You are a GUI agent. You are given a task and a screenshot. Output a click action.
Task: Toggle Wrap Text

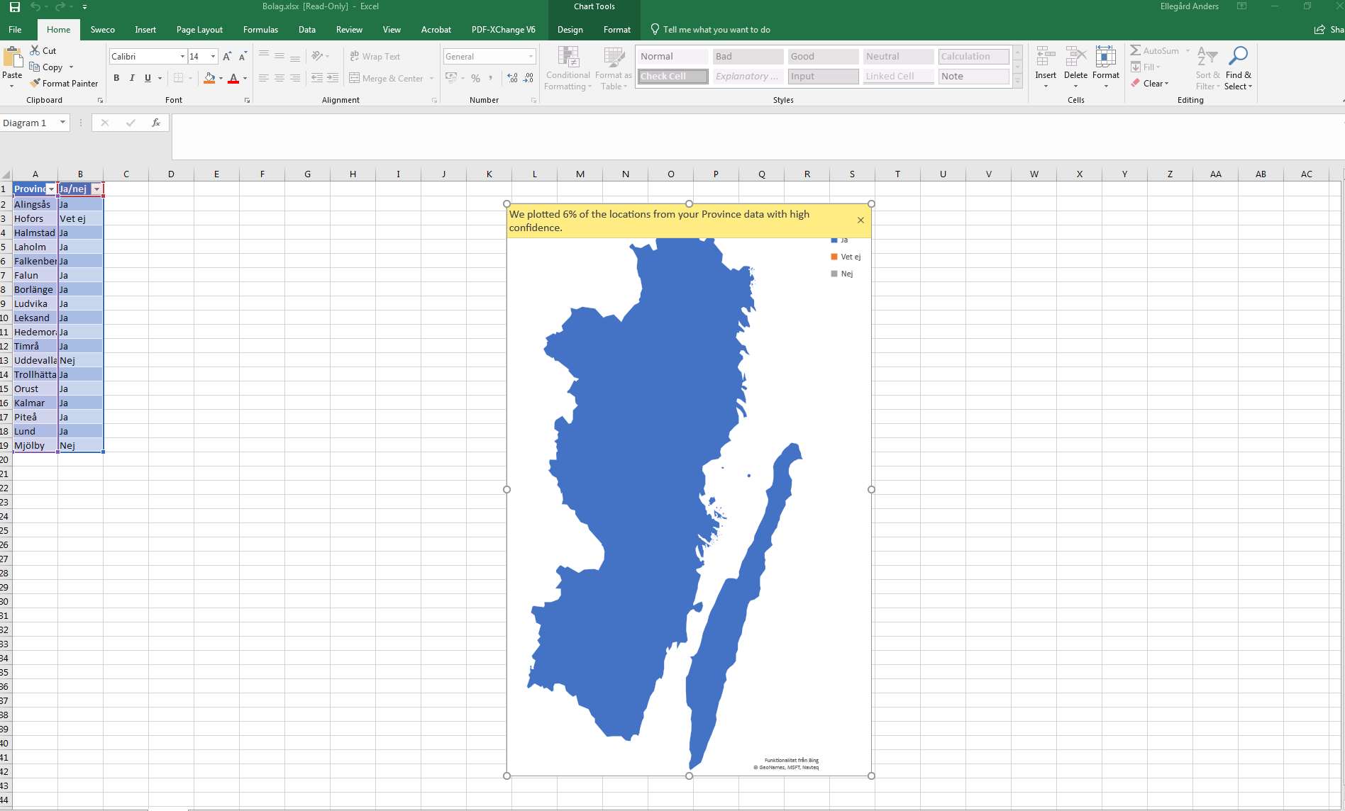[375, 56]
